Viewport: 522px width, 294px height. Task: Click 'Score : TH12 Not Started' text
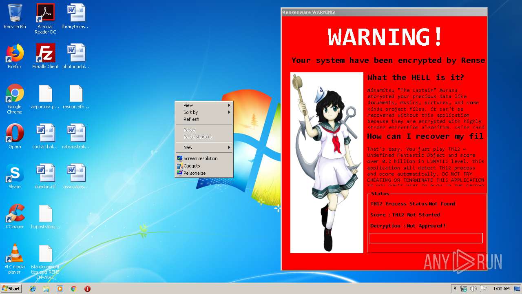405,215
